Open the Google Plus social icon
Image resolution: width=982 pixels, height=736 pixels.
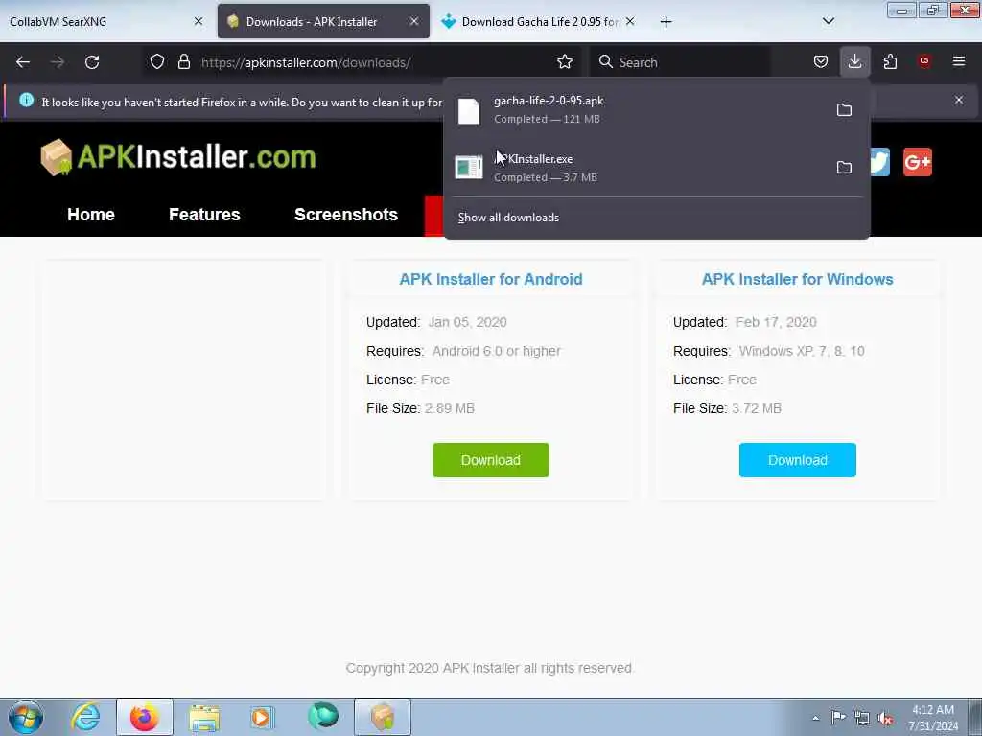pyautogui.click(x=918, y=162)
